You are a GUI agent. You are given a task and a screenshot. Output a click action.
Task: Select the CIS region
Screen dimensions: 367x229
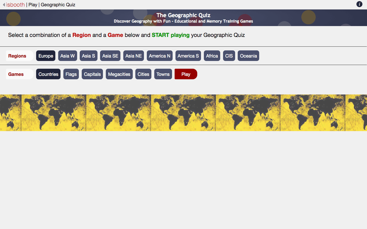229,56
